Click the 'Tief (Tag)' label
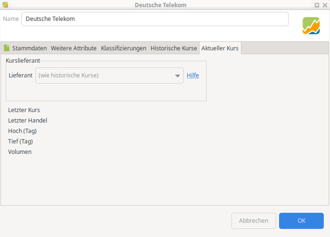The image size is (330, 237). point(20,142)
